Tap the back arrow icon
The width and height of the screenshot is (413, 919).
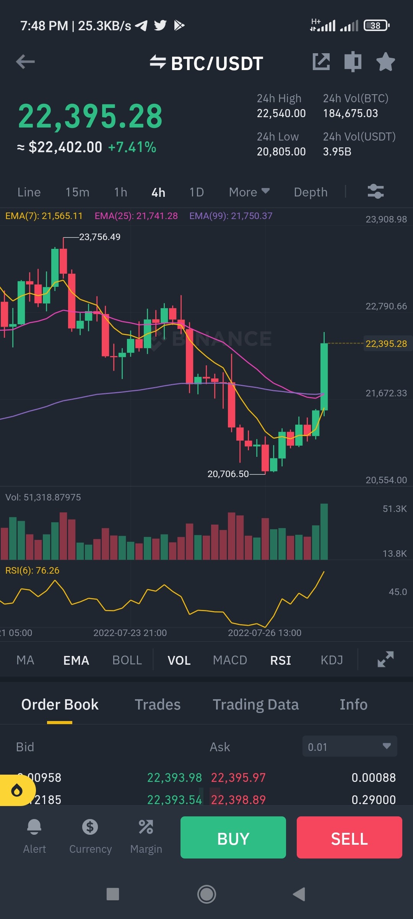[25, 62]
